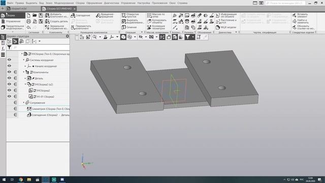
Task: Toggle the ∈ inclusion mark for Симметрия row
Action: point(16,108)
